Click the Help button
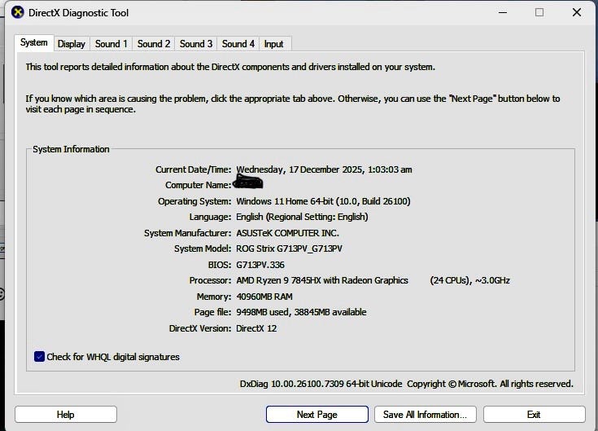This screenshot has height=431, width=598. coord(66,414)
